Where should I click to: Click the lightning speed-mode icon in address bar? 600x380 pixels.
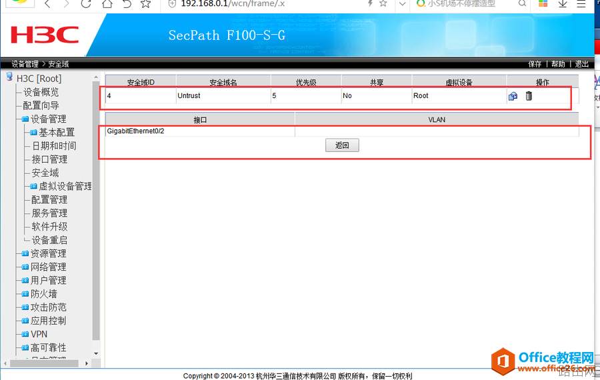pyautogui.click(x=370, y=3)
